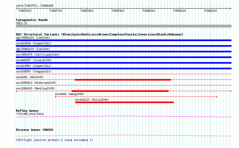Select the 9q21.11 band label
Image resolution: width=239 pixels, height=148 pixels.
click(22, 23)
